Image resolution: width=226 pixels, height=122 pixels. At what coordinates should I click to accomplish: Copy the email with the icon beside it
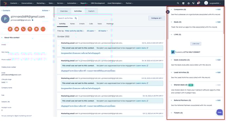point(33,20)
